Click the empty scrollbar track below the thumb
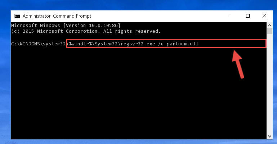 coord(269,84)
